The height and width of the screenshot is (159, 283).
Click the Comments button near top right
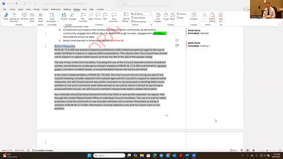tap(247, 9)
